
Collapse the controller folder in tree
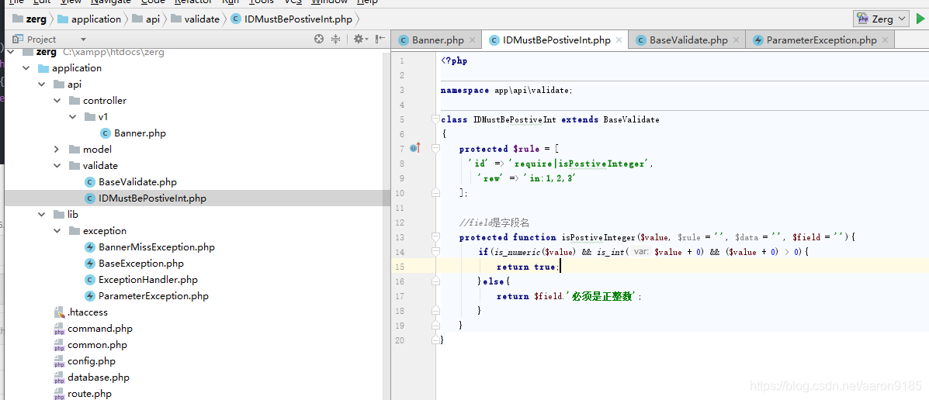point(57,101)
